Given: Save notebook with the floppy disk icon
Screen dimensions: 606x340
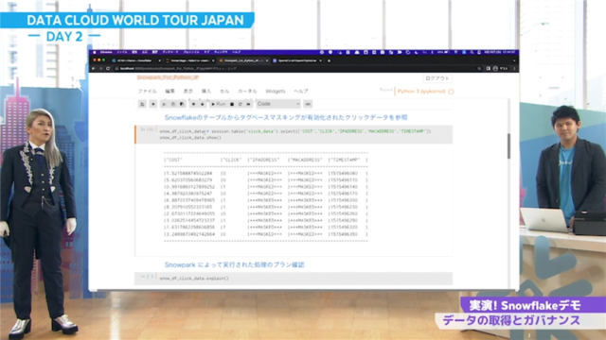Looking at the screenshot, I should [142, 104].
